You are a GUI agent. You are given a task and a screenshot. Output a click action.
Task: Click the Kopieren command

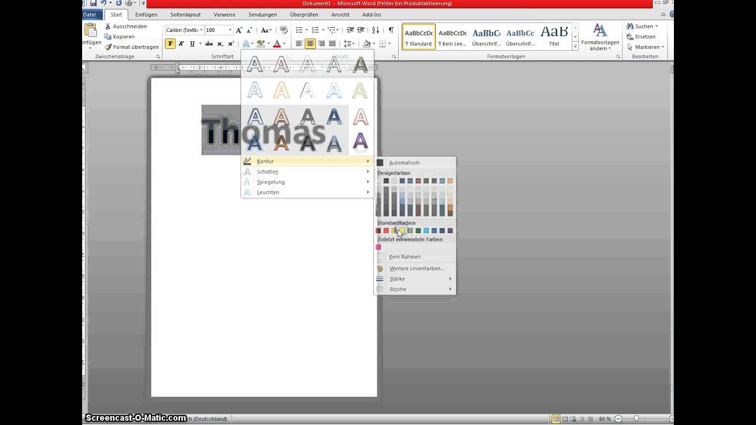[119, 37]
